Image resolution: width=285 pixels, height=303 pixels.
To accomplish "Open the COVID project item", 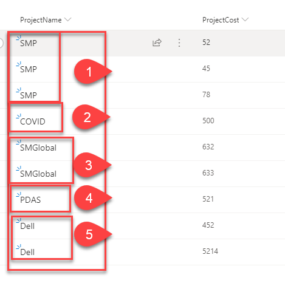I will point(33,121).
